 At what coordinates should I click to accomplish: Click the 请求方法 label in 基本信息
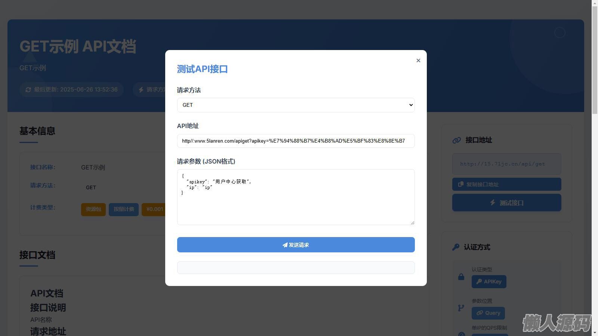[x=43, y=186]
